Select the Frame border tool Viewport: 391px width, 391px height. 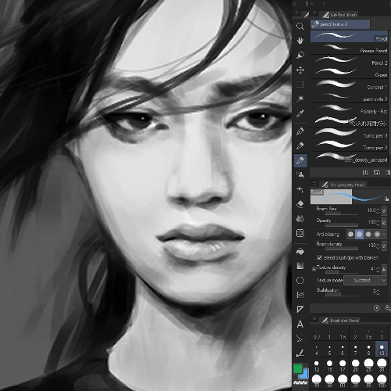point(300,295)
